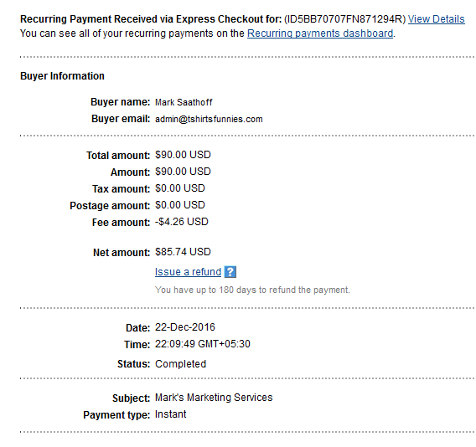The width and height of the screenshot is (476, 447).
Task: Click the Recurring Payment Received heading text
Action: 151,19
